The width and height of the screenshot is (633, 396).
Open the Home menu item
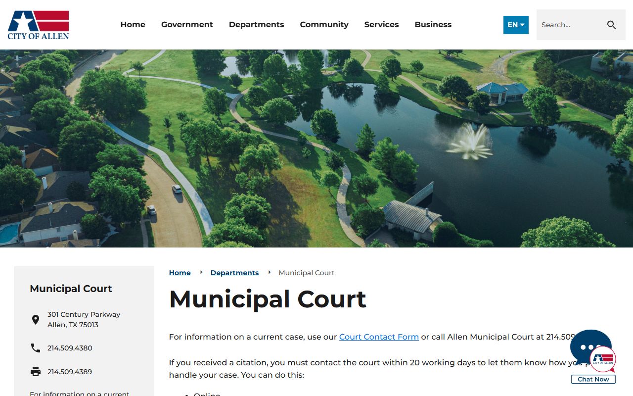[133, 25]
